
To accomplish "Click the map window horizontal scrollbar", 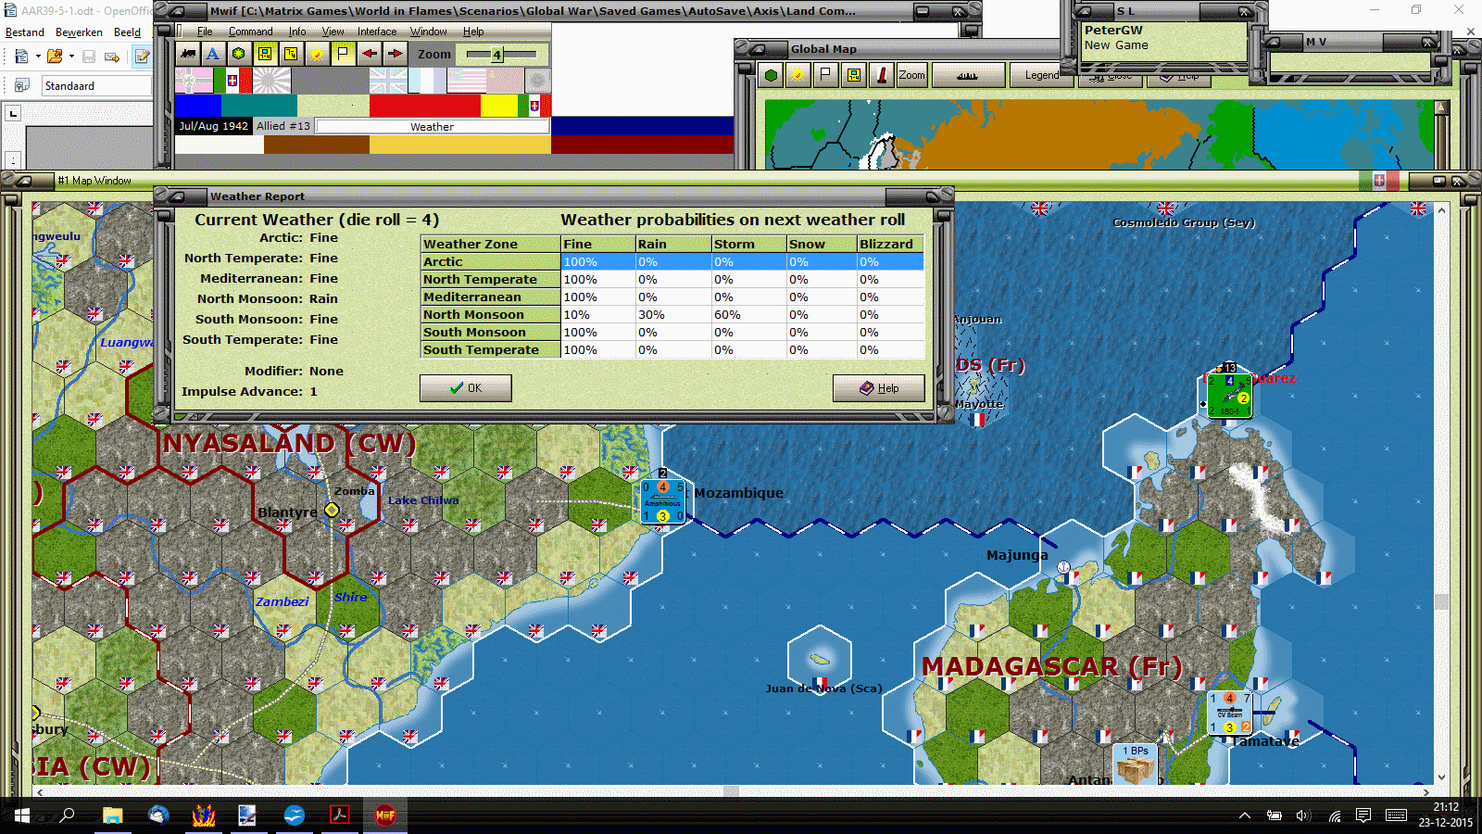I will pos(732,792).
